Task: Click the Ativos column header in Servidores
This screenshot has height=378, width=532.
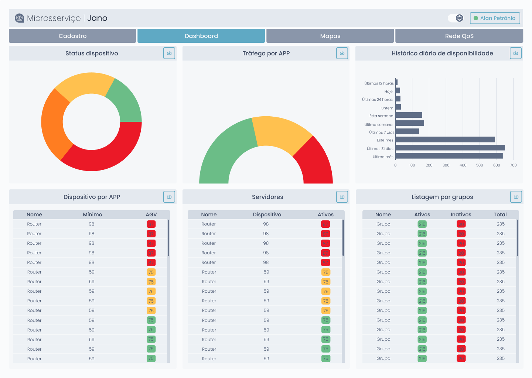Action: coord(325,214)
